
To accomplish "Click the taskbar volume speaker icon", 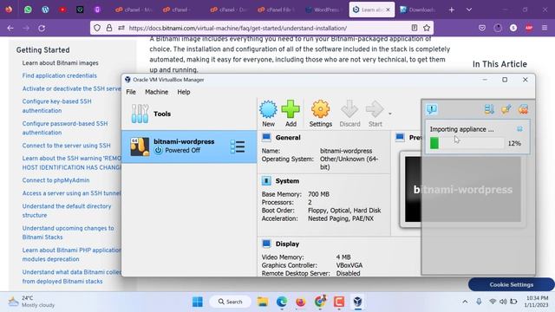I will tap(503, 302).
